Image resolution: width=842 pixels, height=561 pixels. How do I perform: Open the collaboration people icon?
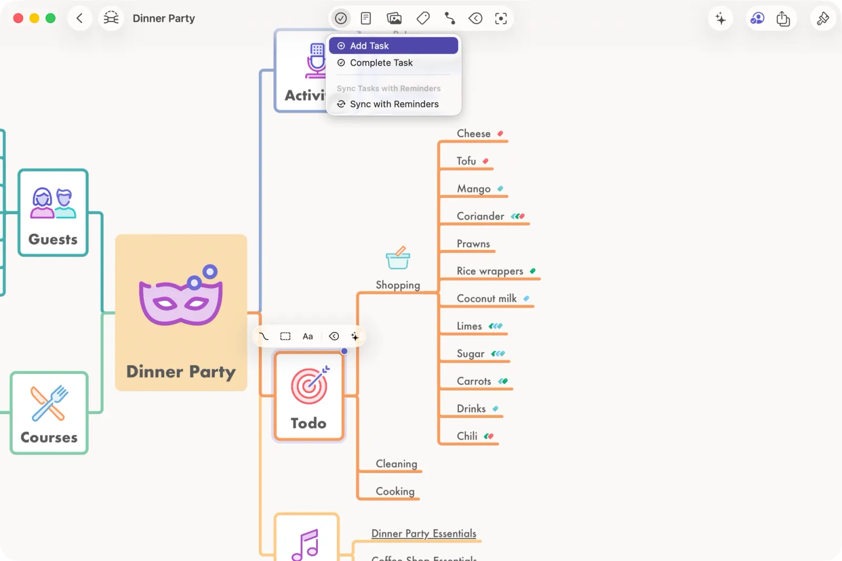(757, 19)
